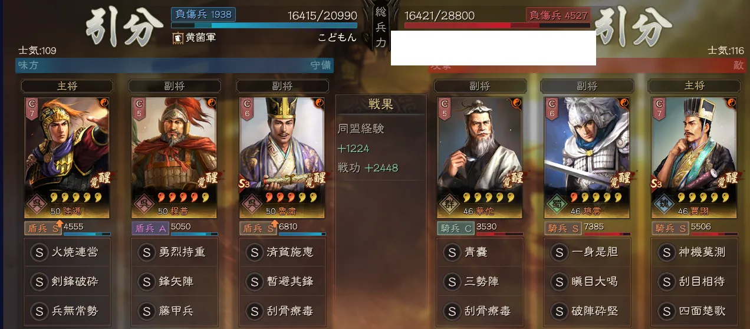Click the S3 badge on 魯粛's portrait
This screenshot has height=329, width=750.
244,183
